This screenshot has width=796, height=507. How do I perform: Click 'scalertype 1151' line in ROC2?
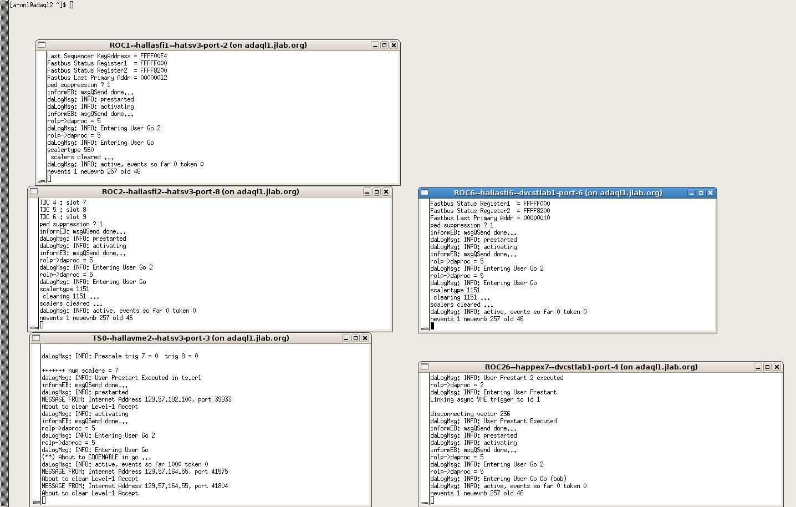click(64, 289)
